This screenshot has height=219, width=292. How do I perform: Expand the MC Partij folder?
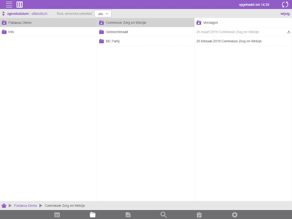pyautogui.click(x=146, y=41)
